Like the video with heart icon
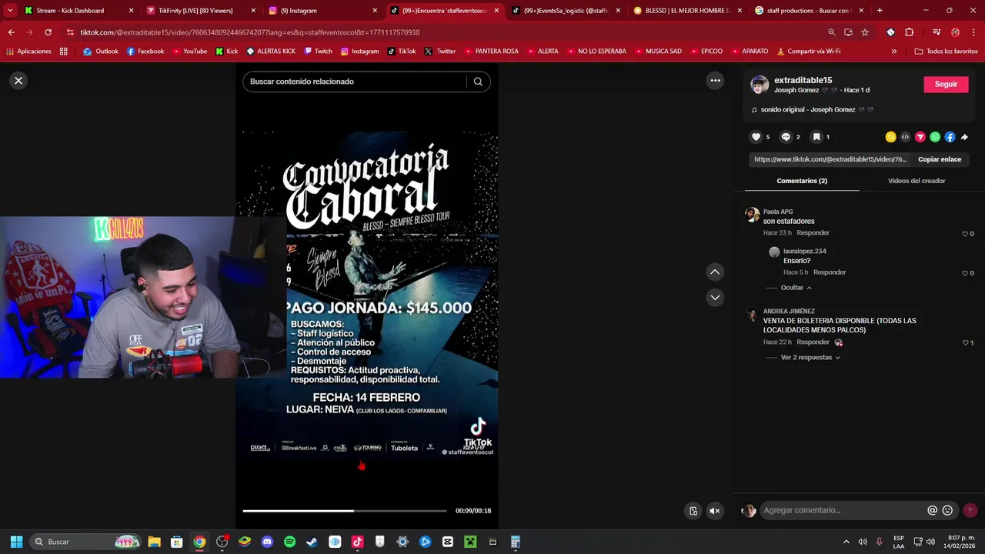Screen dimensions: 985x554 click(756, 137)
